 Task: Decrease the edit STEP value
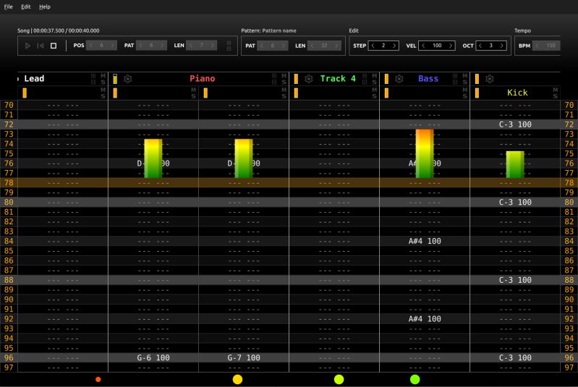click(373, 46)
